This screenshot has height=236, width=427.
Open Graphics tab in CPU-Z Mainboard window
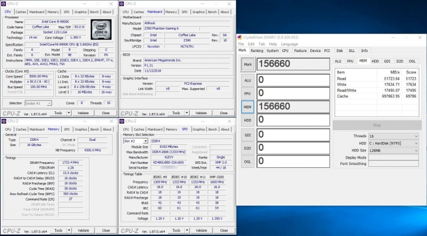click(199, 12)
